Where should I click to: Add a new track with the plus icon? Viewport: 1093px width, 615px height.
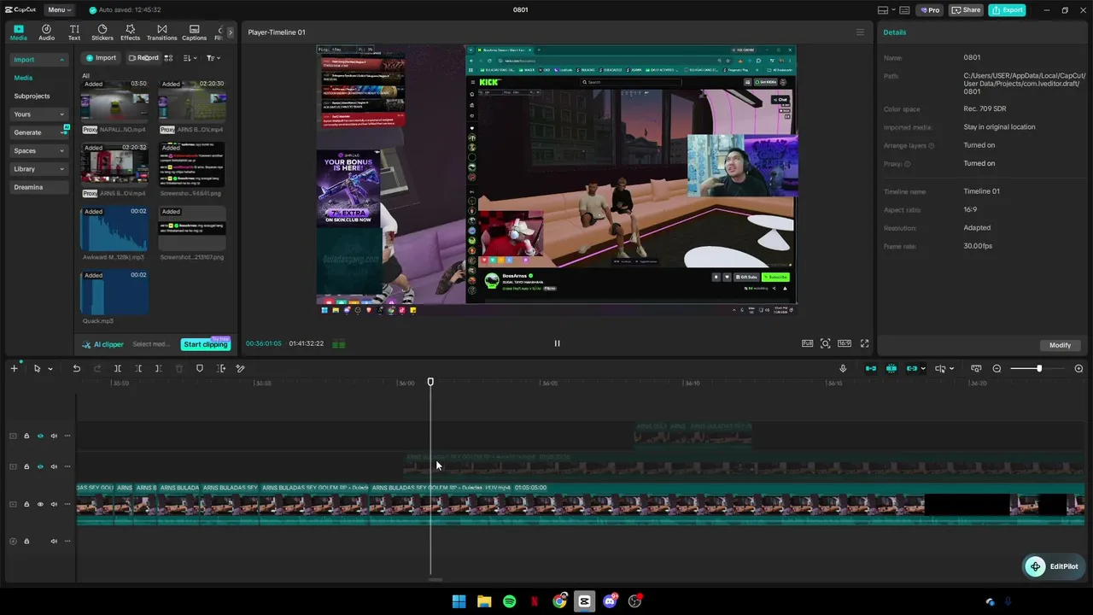(14, 368)
